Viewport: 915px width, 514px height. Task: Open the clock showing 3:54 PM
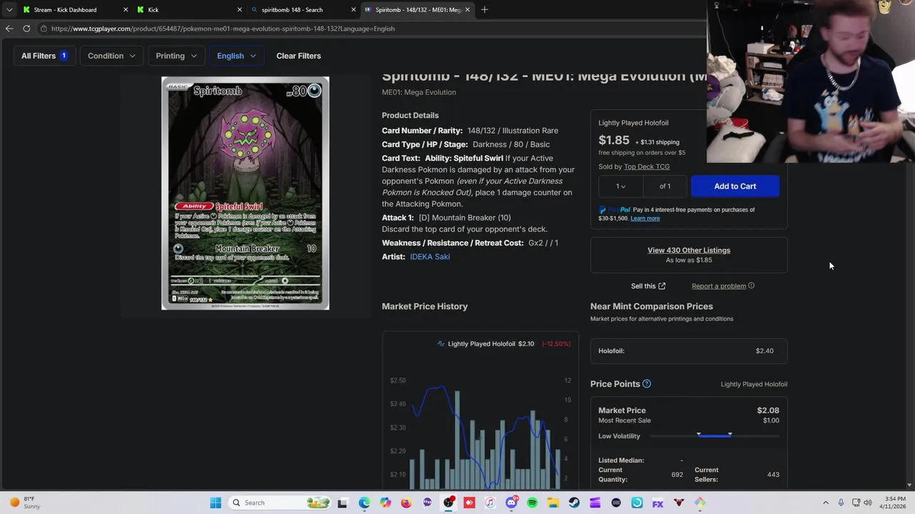point(893,503)
